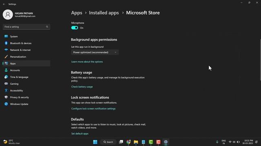
Task: Open the Windows Start button
Action: click(x=95, y=142)
